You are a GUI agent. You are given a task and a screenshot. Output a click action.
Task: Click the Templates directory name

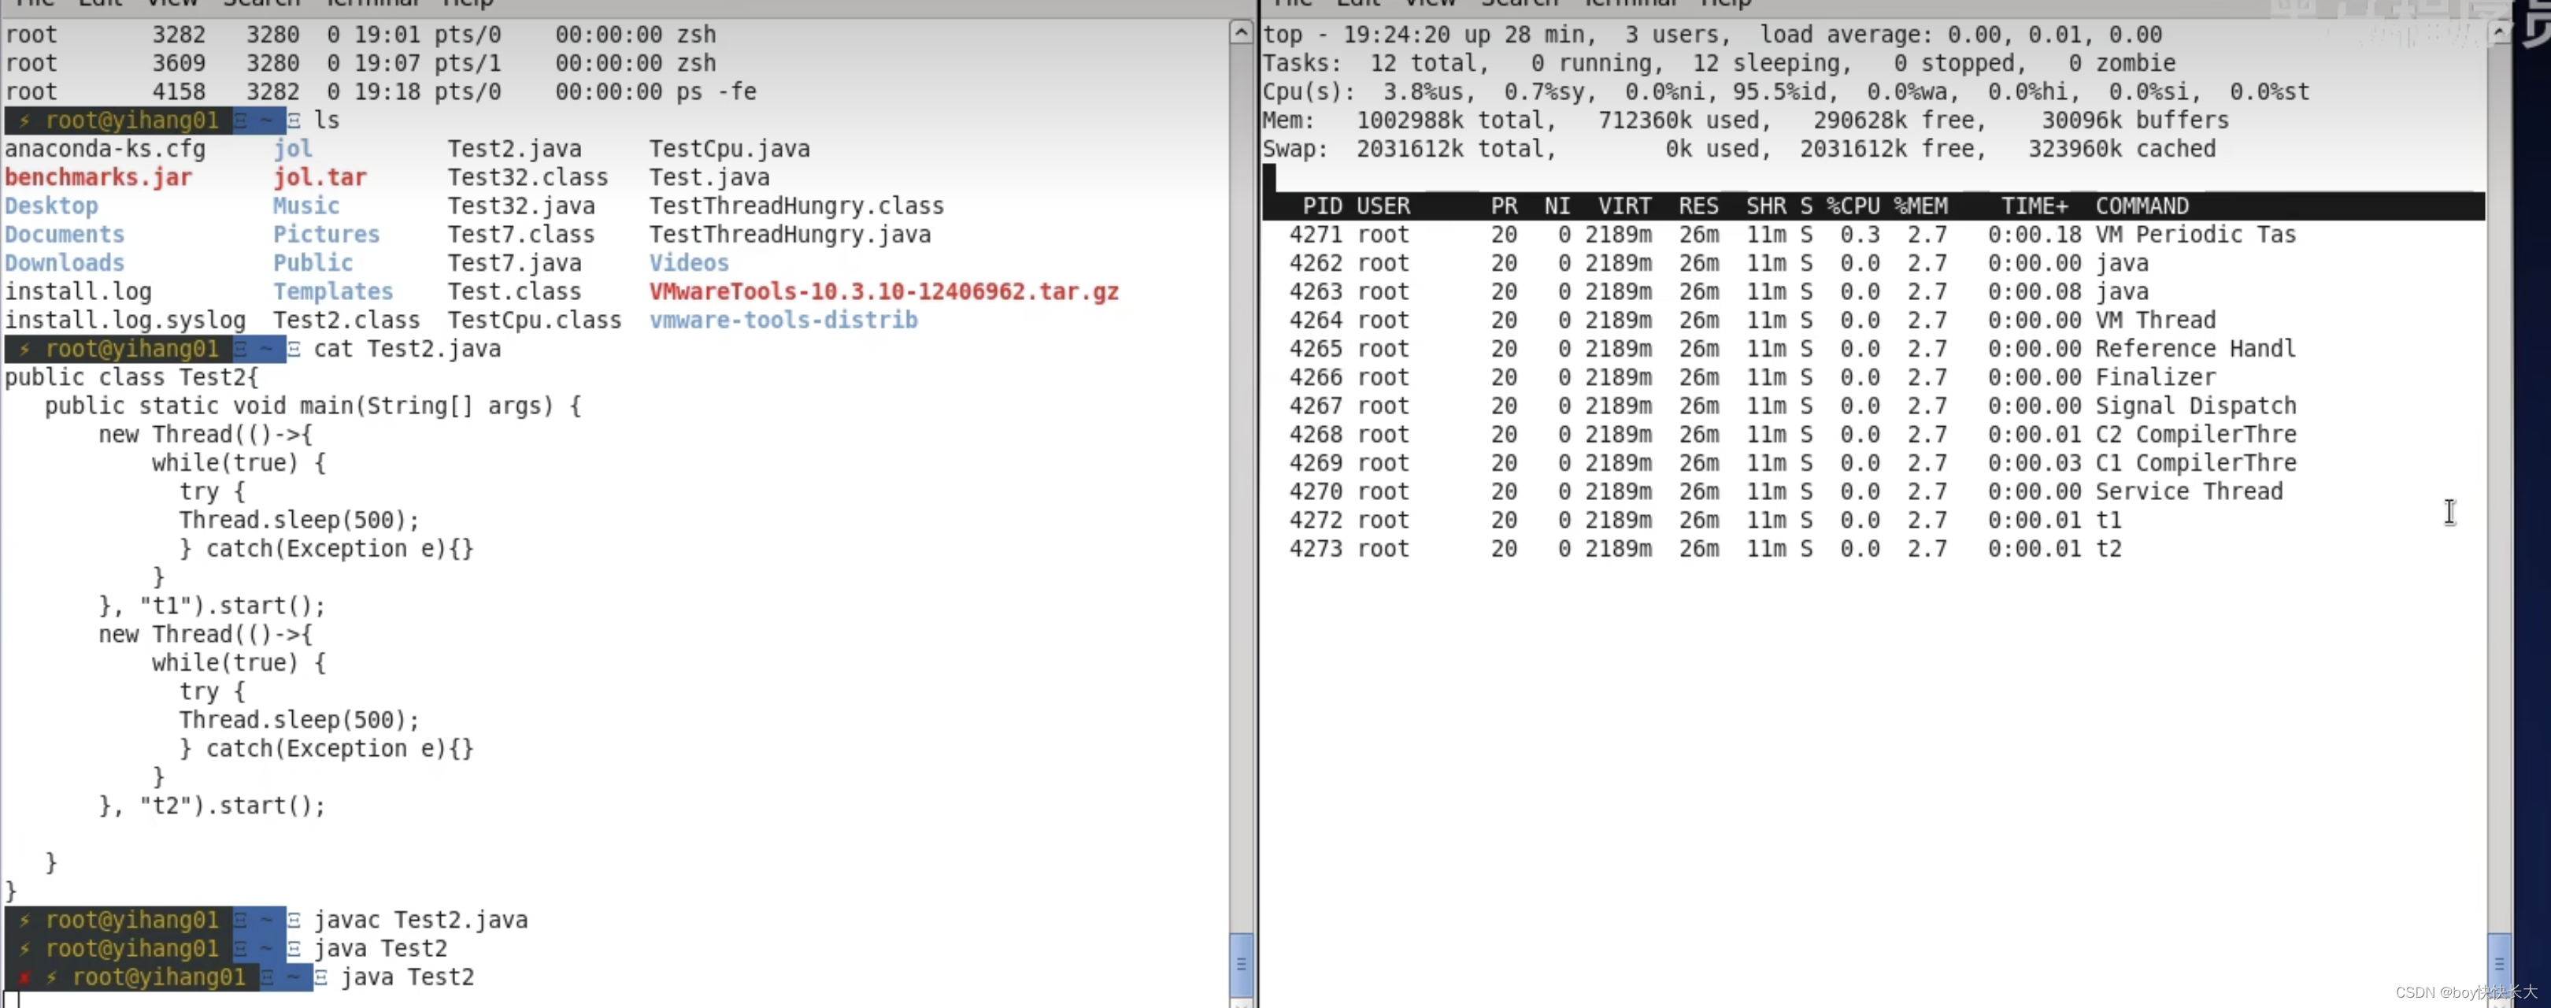(333, 292)
